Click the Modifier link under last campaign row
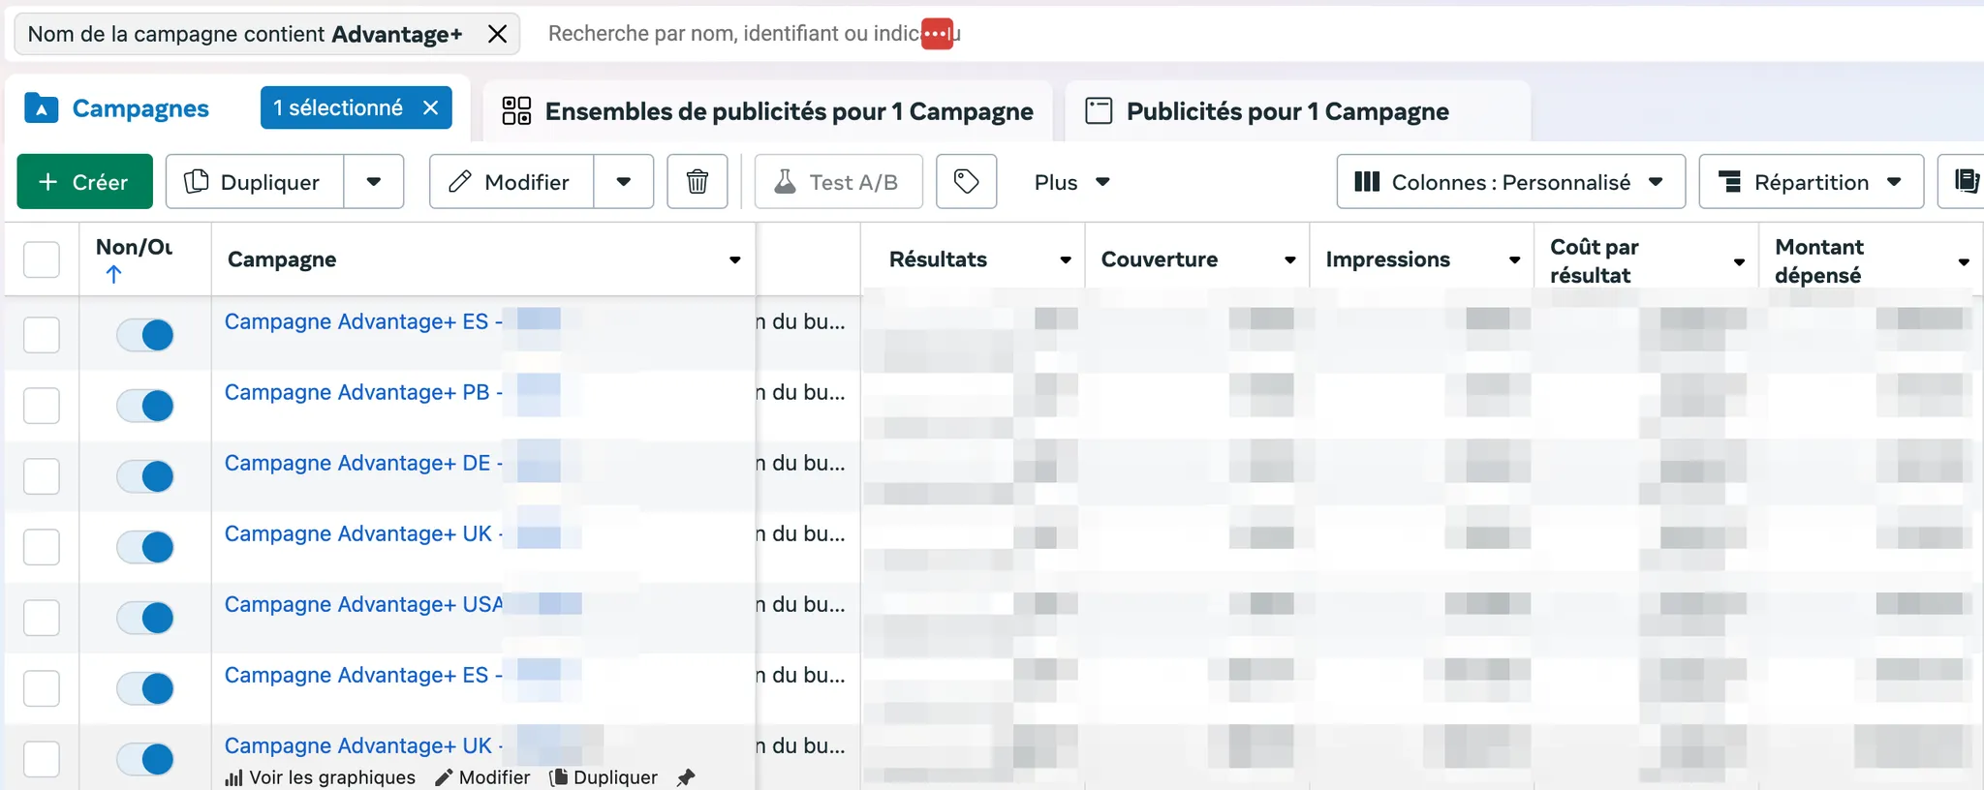This screenshot has width=1984, height=790. click(482, 777)
